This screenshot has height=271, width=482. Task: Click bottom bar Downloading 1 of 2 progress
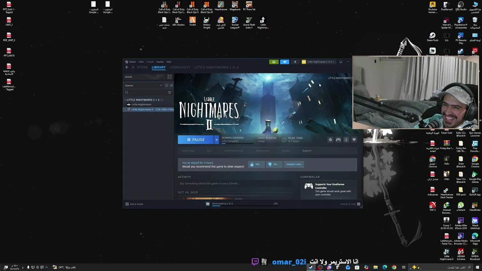tap(245, 204)
